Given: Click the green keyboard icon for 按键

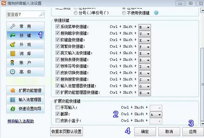Looking at the screenshot, I should point(13,35).
